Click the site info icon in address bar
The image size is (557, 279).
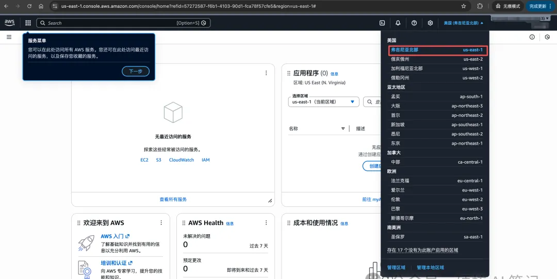tap(55, 6)
